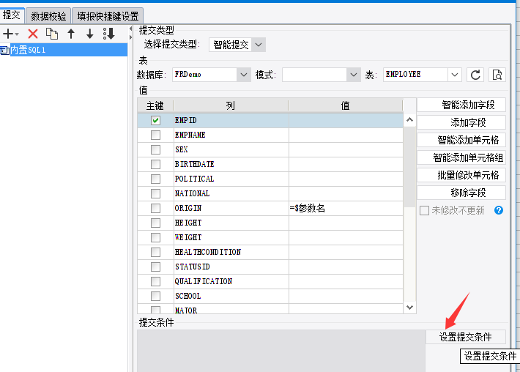The height and width of the screenshot is (372, 520).
Task: Select the SCHOOL column row
Action: [x=270, y=296]
